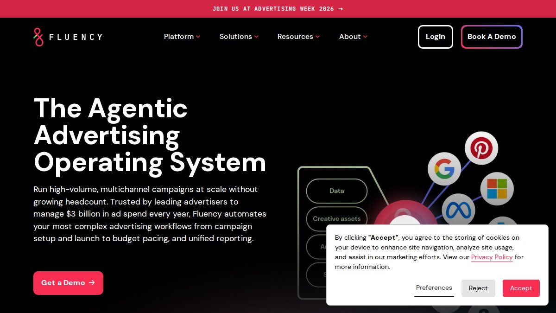Click the Login button
The height and width of the screenshot is (313, 556).
tap(436, 37)
